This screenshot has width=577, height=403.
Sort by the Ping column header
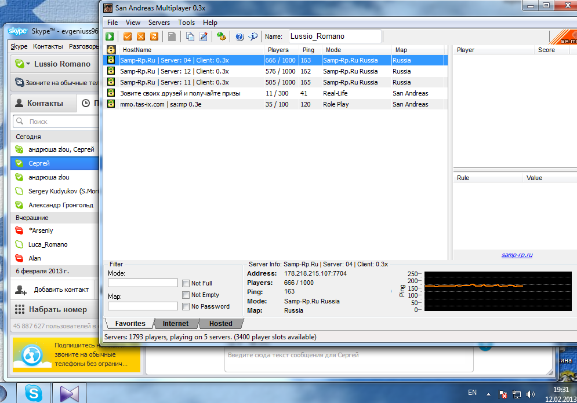(x=311, y=50)
